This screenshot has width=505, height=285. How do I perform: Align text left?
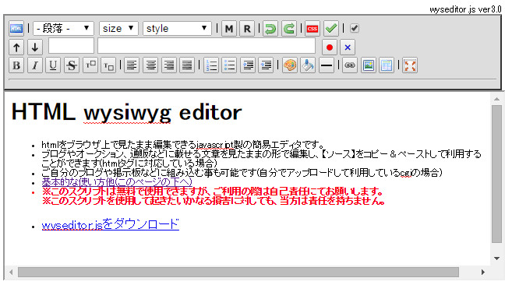tap(132, 65)
